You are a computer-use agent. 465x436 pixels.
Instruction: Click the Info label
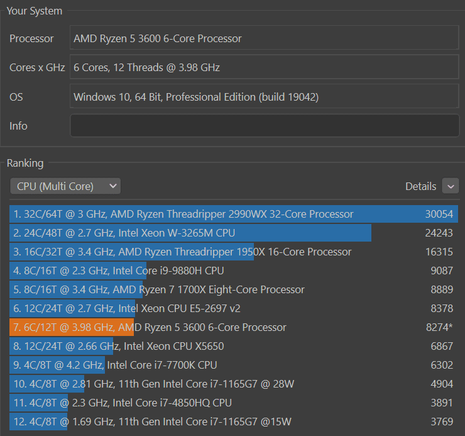(x=18, y=126)
